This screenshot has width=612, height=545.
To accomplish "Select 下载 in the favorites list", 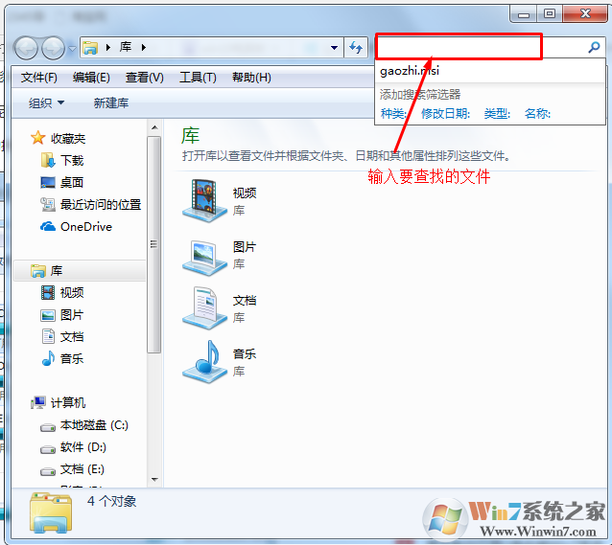I will (x=72, y=160).
